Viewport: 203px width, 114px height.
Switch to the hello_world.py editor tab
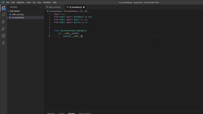tap(55, 7)
